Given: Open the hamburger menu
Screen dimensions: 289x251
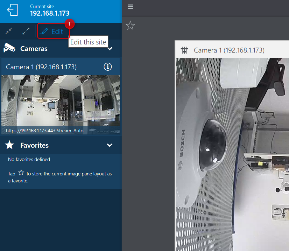Looking at the screenshot, I should [x=131, y=7].
